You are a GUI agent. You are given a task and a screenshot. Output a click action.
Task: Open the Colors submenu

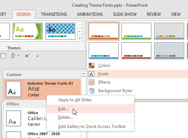pos(138,65)
